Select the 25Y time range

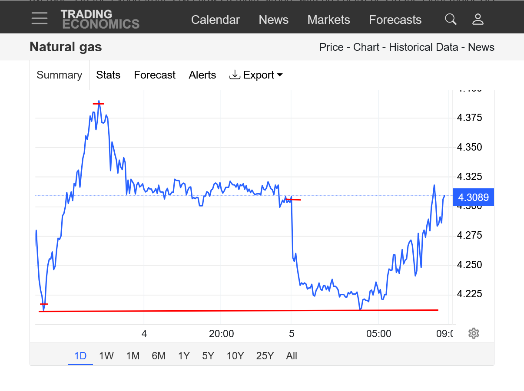pyautogui.click(x=265, y=356)
